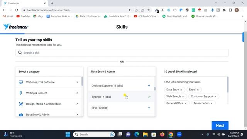
Task: Open Maps bookmark
Action: point(38,16)
